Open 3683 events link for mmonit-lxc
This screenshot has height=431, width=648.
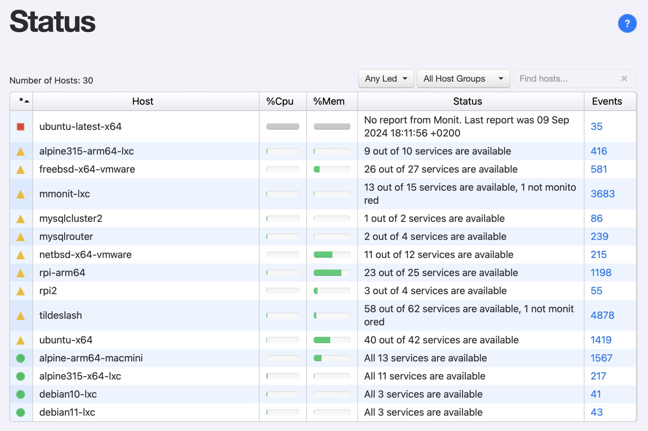coord(603,194)
